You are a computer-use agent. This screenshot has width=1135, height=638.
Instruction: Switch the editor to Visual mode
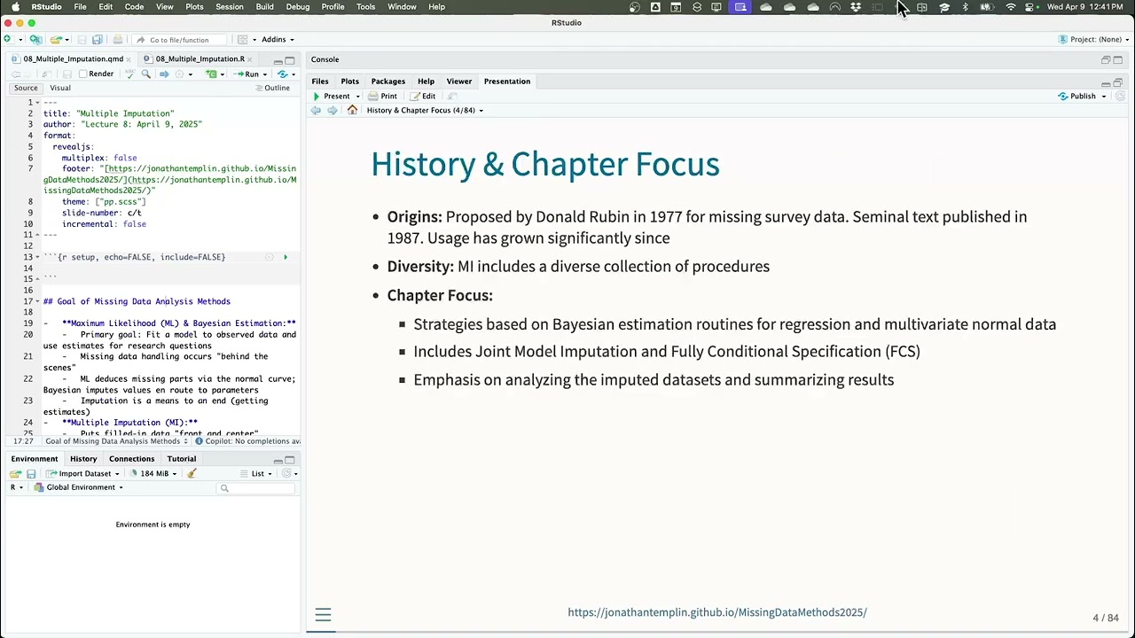[60, 88]
